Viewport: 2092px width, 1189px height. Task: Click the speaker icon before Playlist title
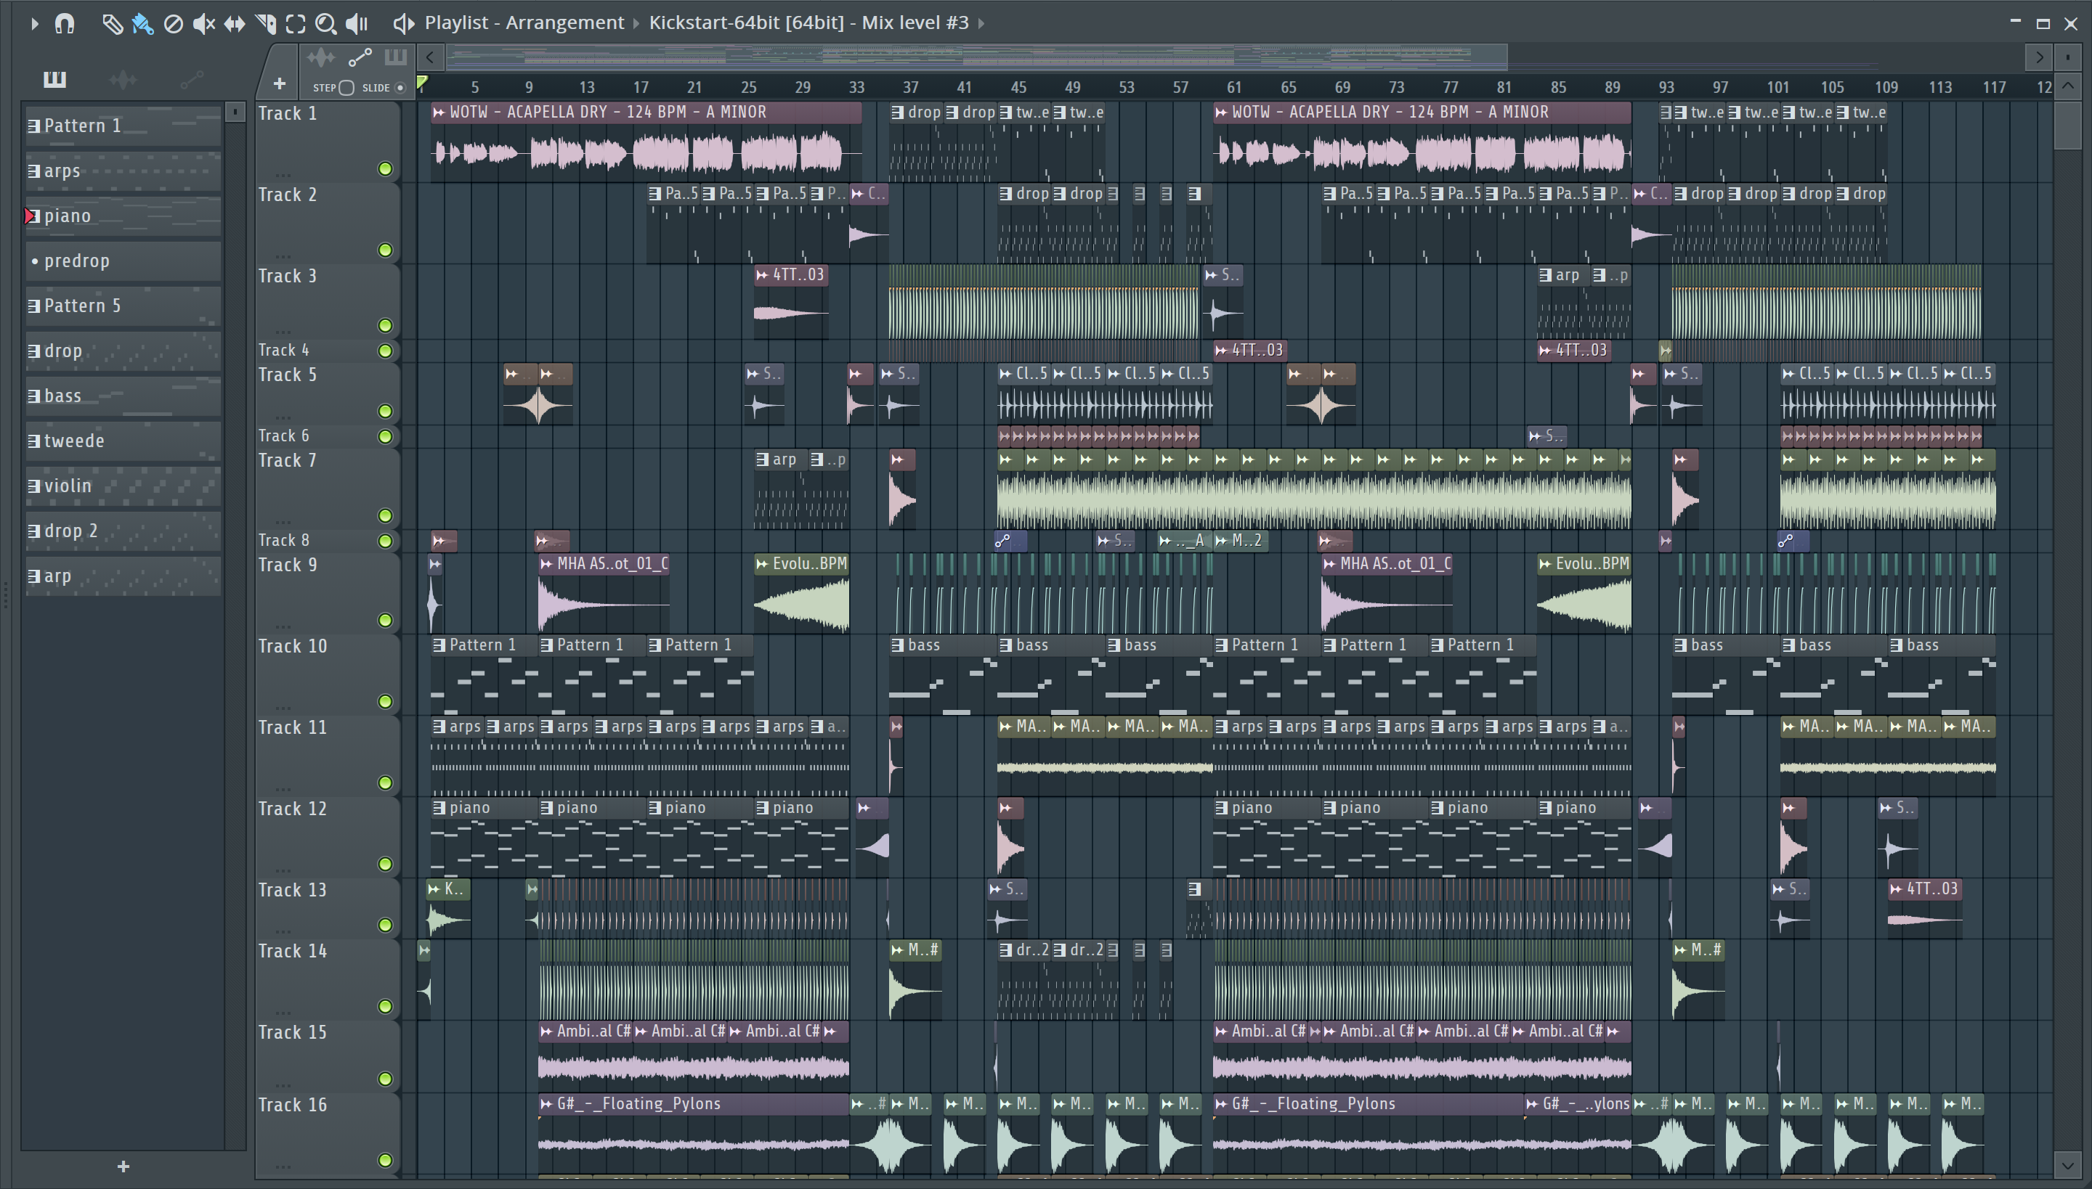coord(403,24)
